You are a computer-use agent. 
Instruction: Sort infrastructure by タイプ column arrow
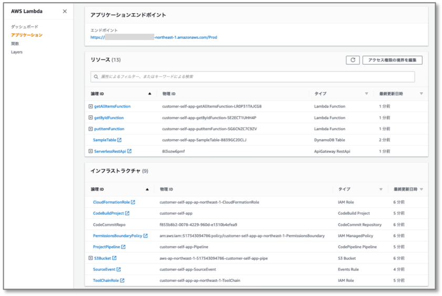pyautogui.click(x=381, y=189)
